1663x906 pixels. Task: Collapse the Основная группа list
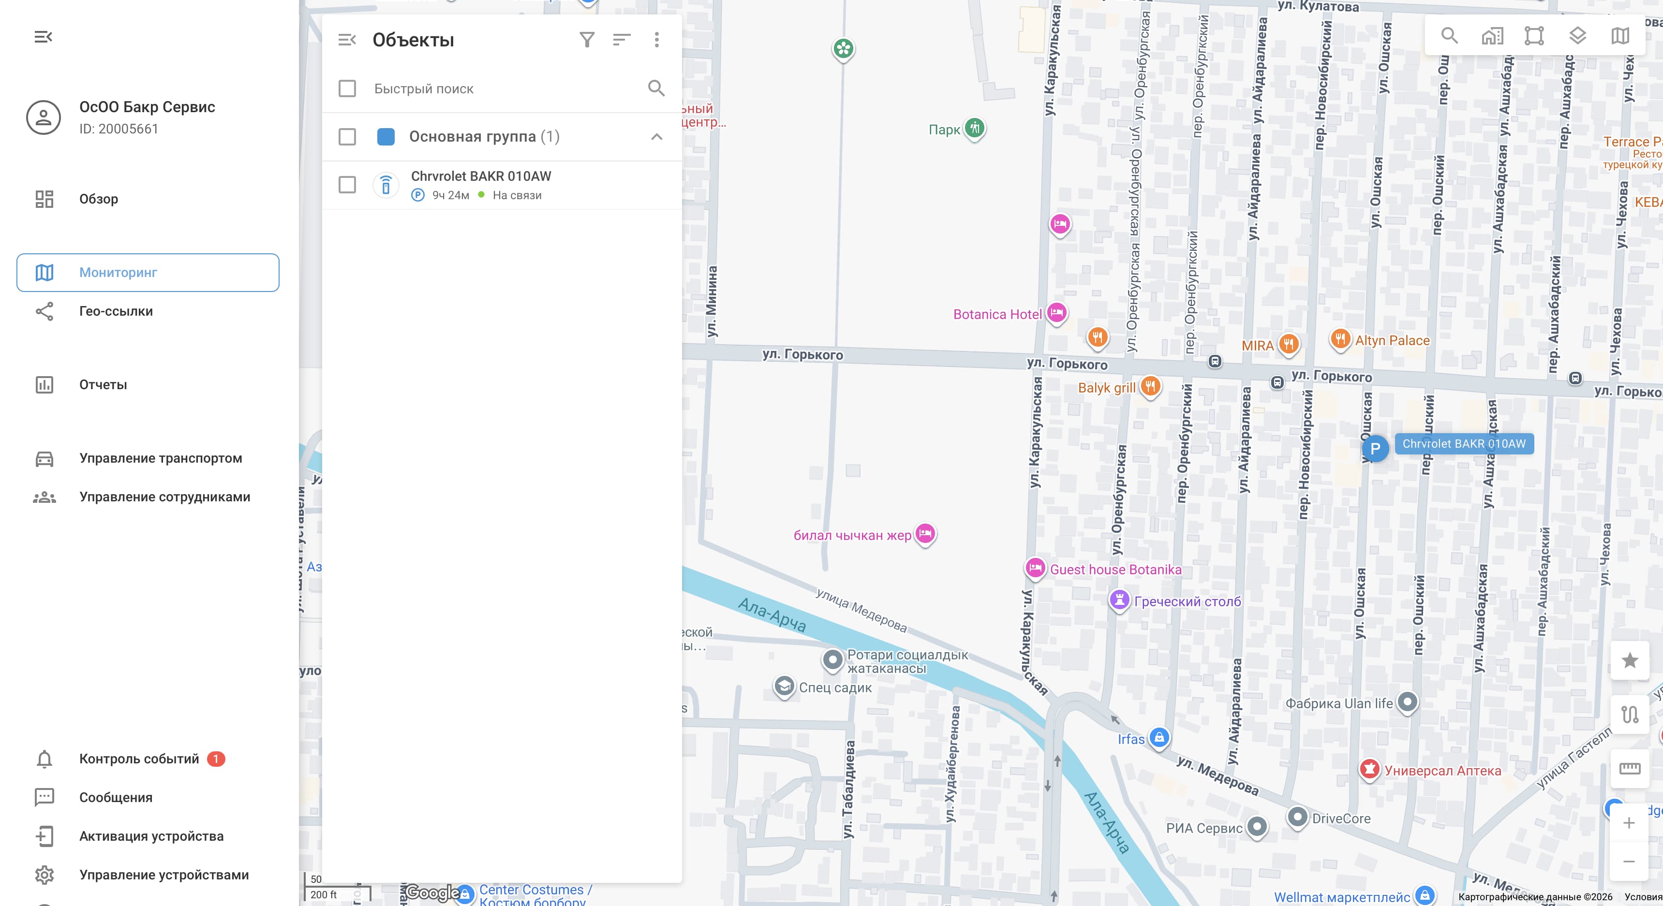pos(656,136)
